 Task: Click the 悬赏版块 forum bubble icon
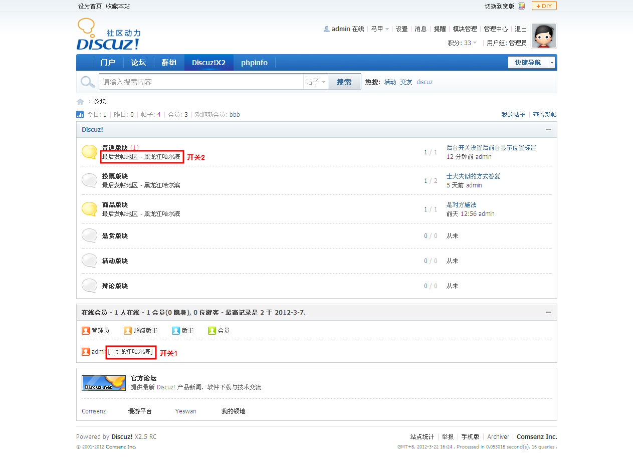click(90, 235)
